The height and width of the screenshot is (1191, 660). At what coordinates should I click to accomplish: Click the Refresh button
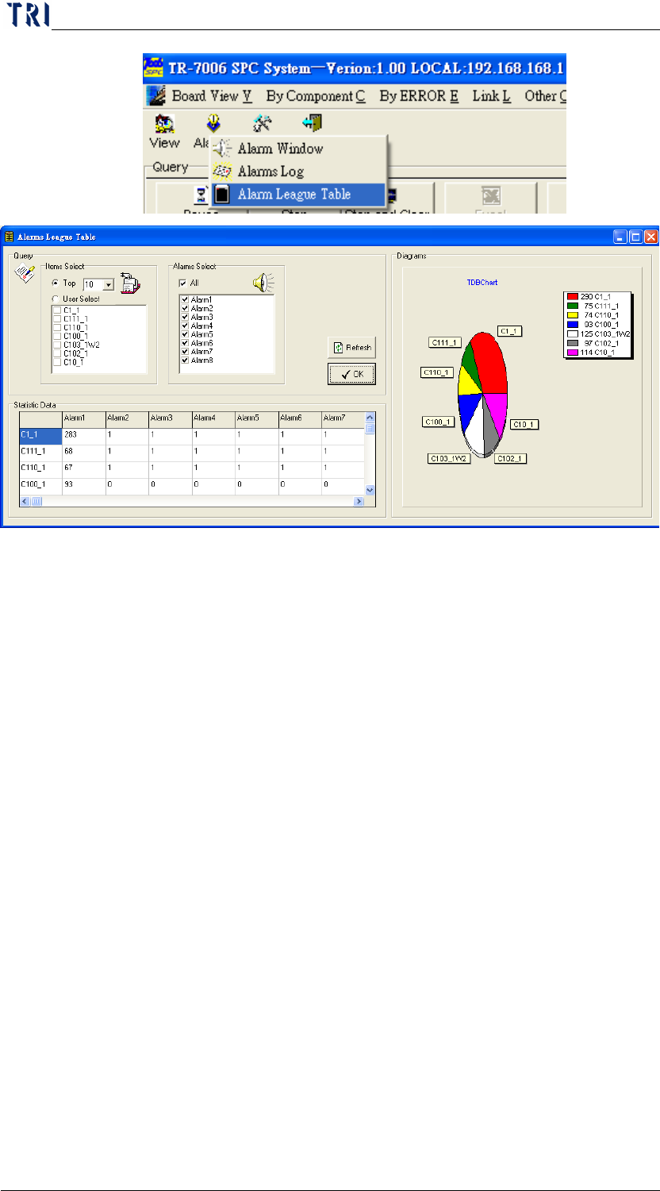tap(351, 348)
